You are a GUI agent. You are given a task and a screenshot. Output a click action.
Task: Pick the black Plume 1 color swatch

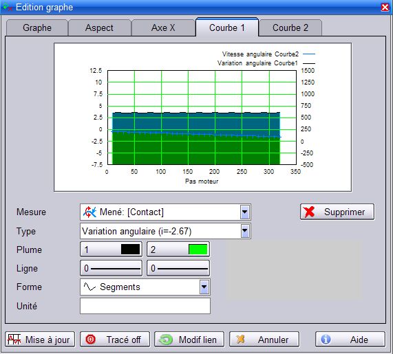tap(130, 250)
